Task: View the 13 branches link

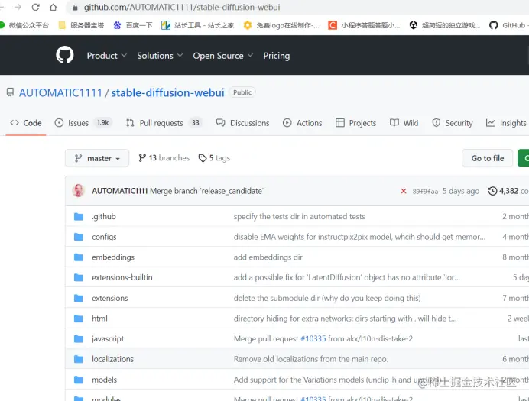Action: tap(164, 158)
